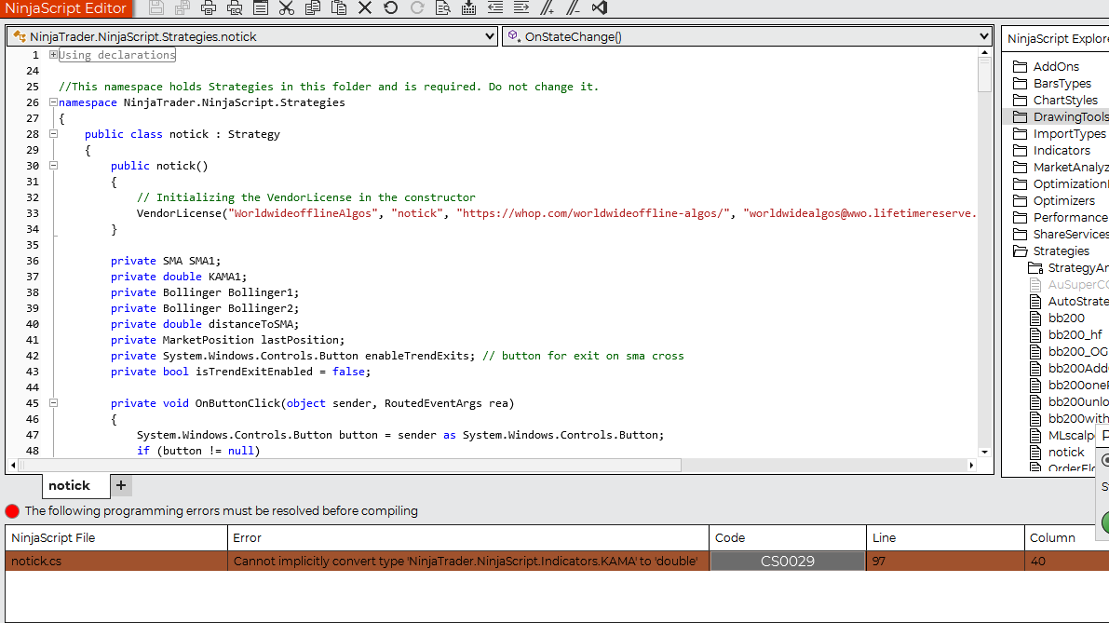Copy selection using Copy icon
This screenshot has width=1109, height=623.
(313, 7)
